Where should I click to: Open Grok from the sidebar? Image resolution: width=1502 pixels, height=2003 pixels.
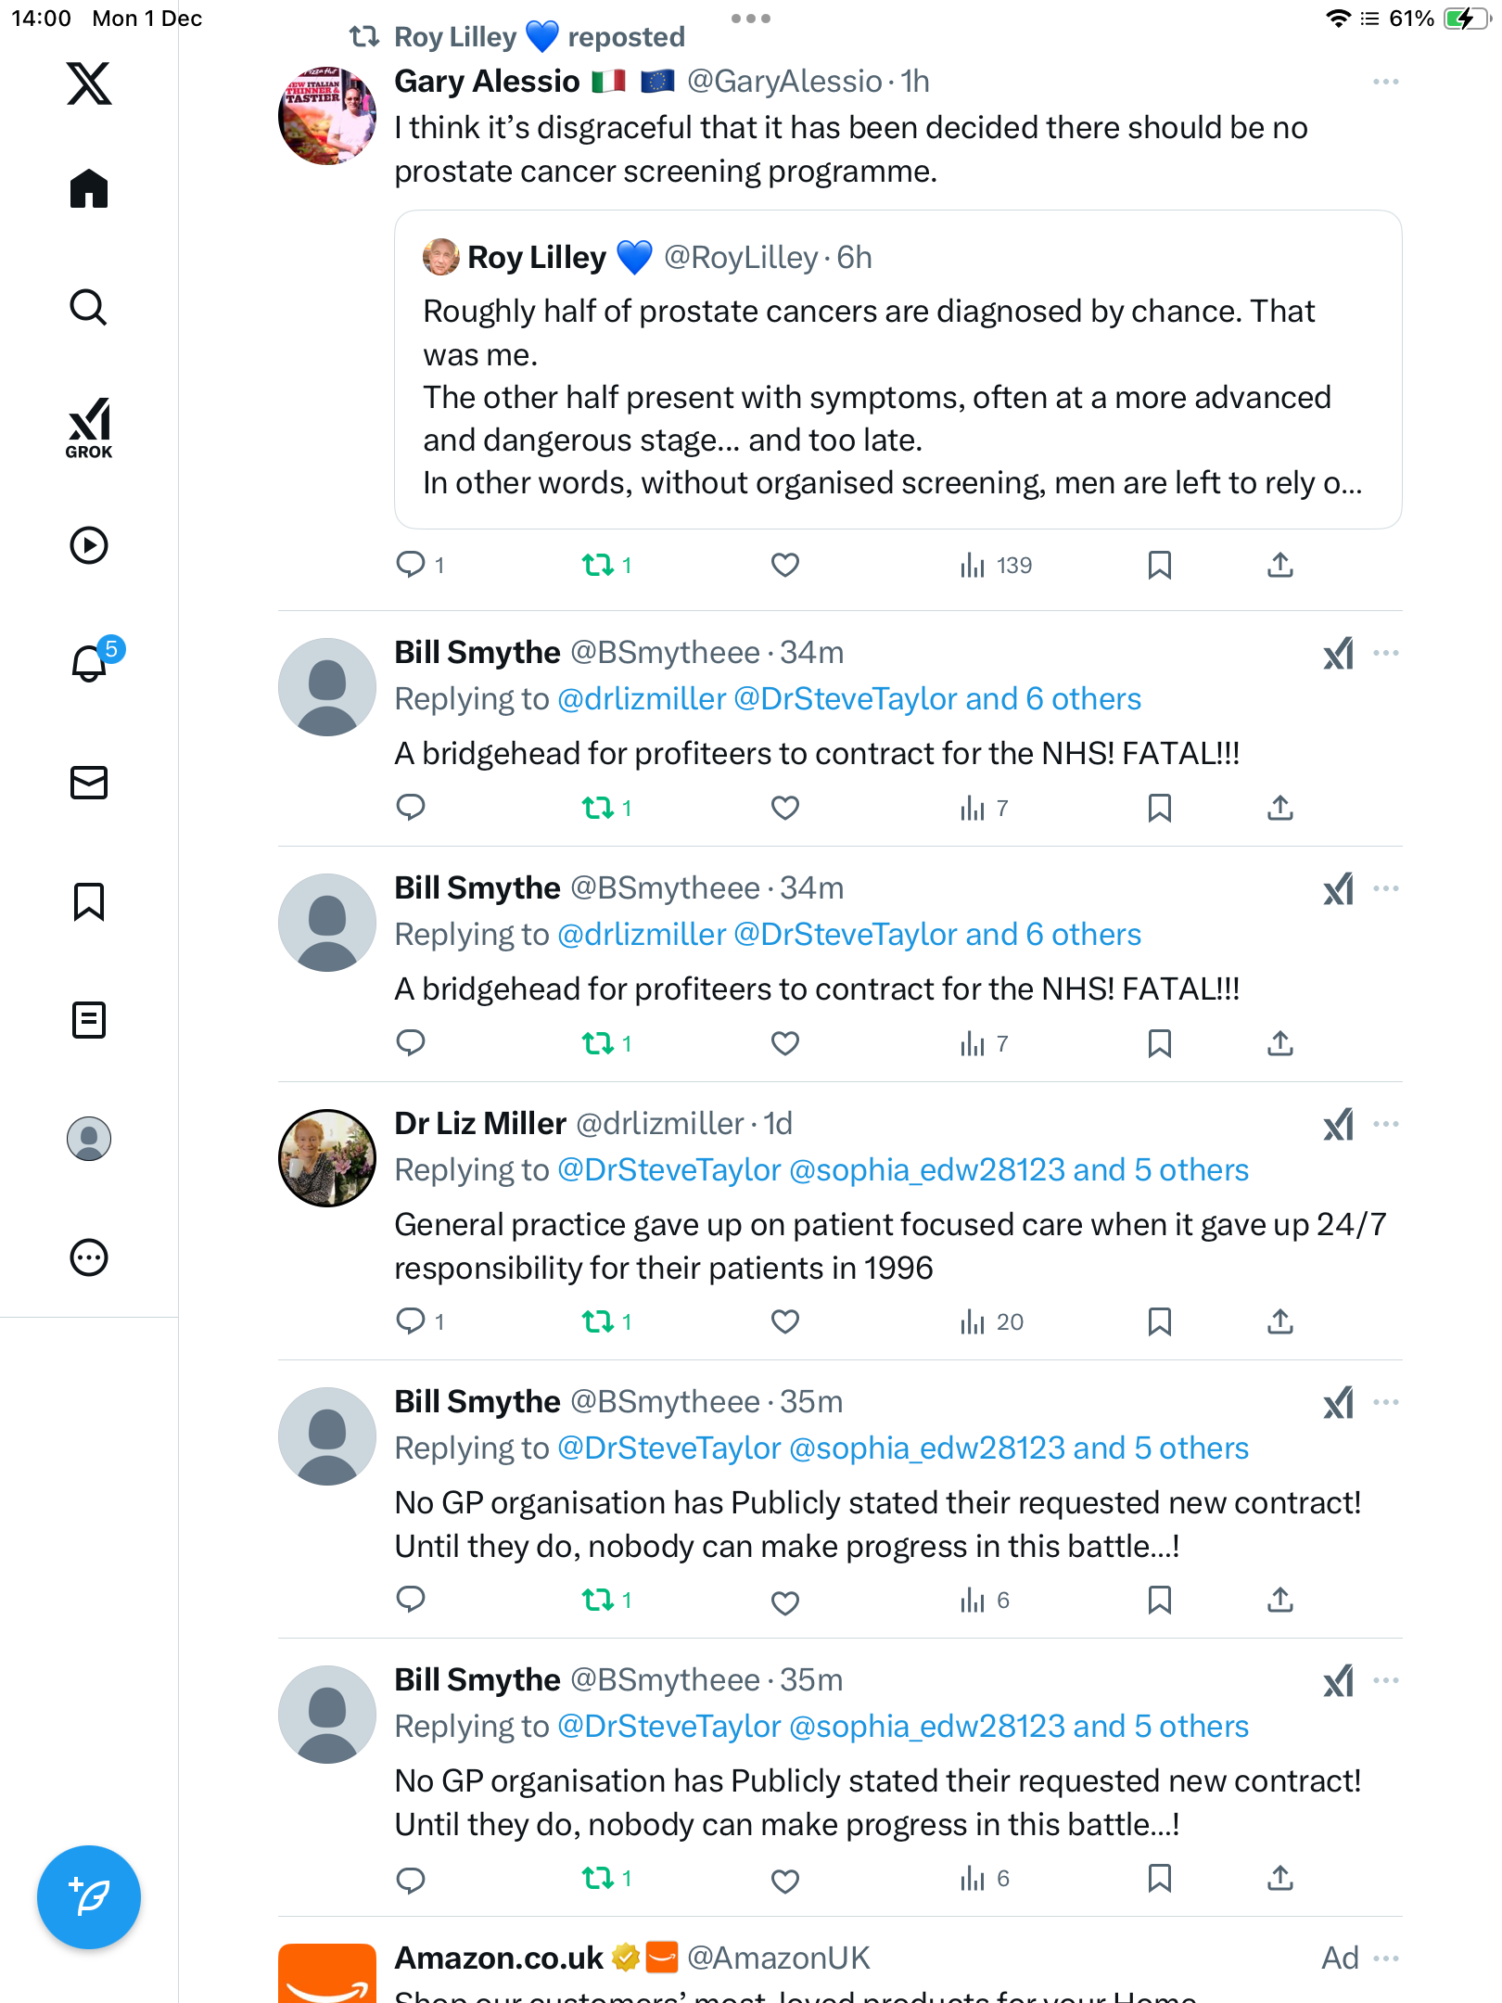(89, 427)
